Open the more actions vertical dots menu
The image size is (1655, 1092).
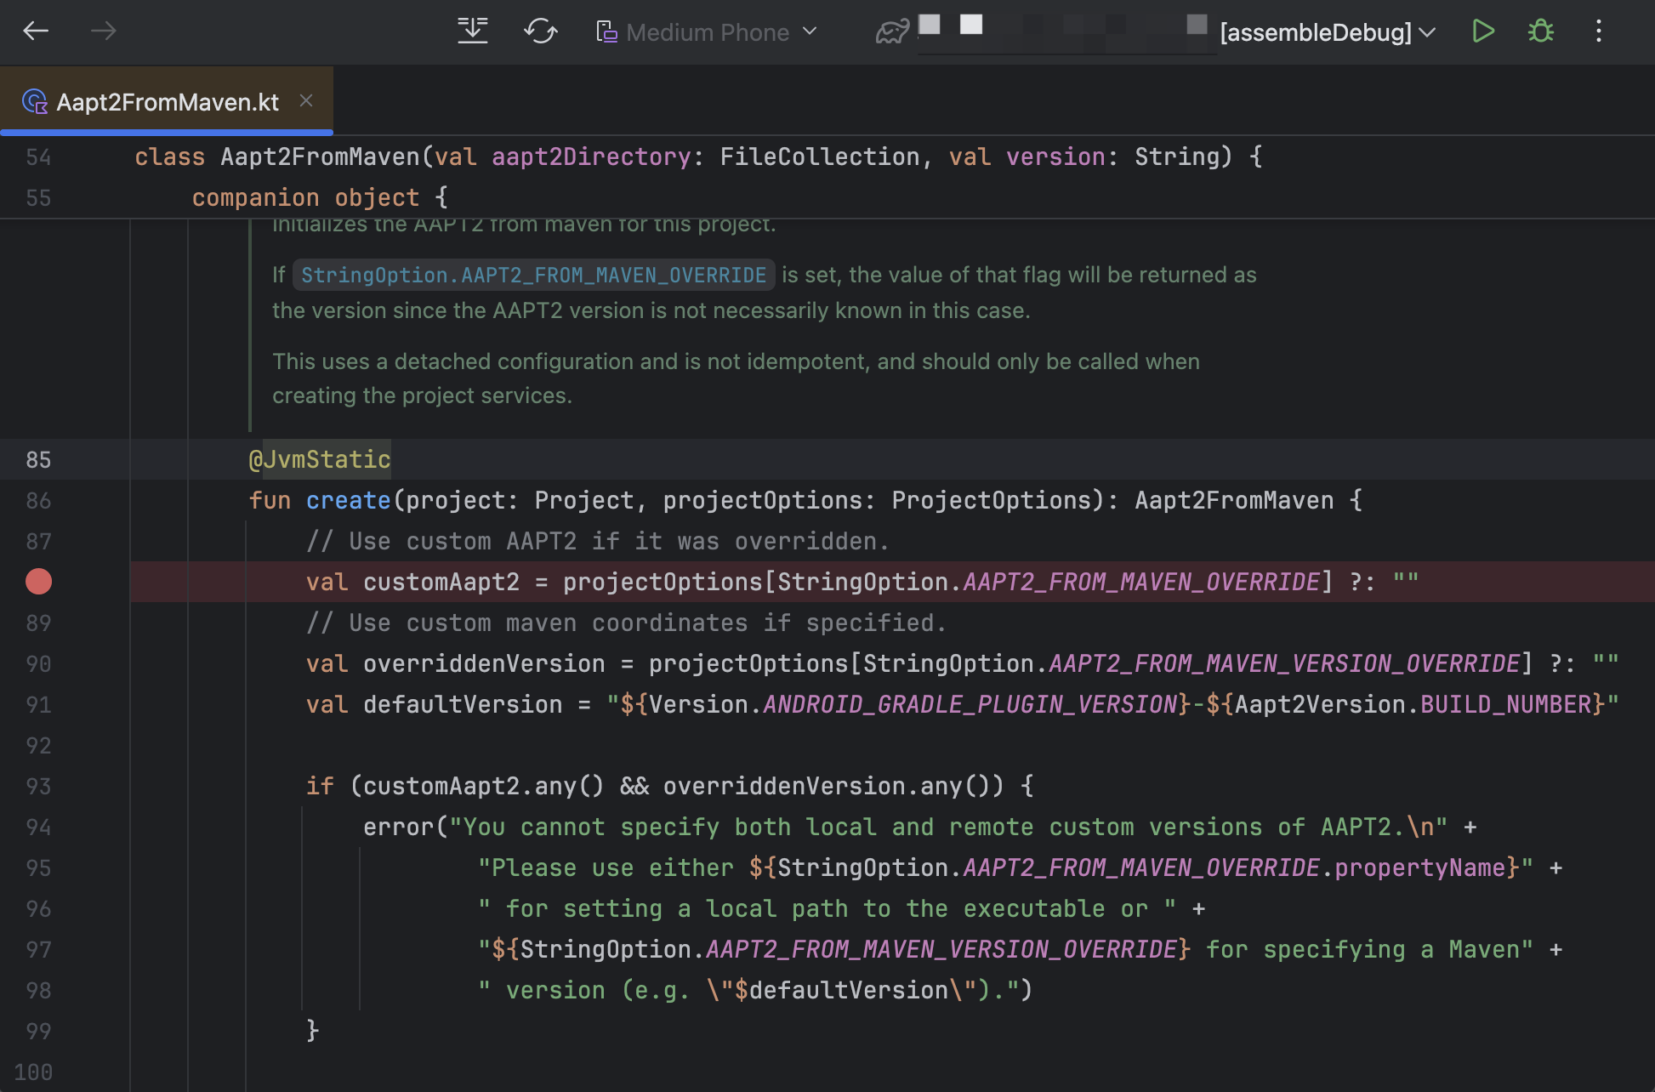tap(1598, 31)
